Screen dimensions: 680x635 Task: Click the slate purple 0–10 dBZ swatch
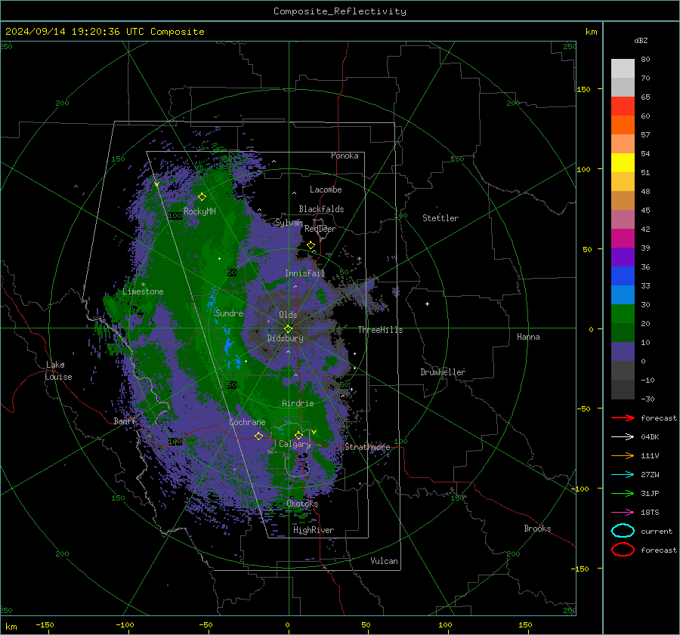coord(623,352)
